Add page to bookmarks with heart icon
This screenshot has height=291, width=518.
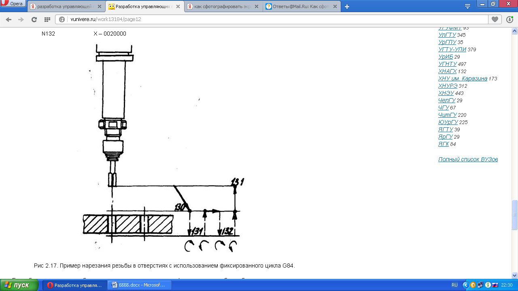pyautogui.click(x=494, y=19)
